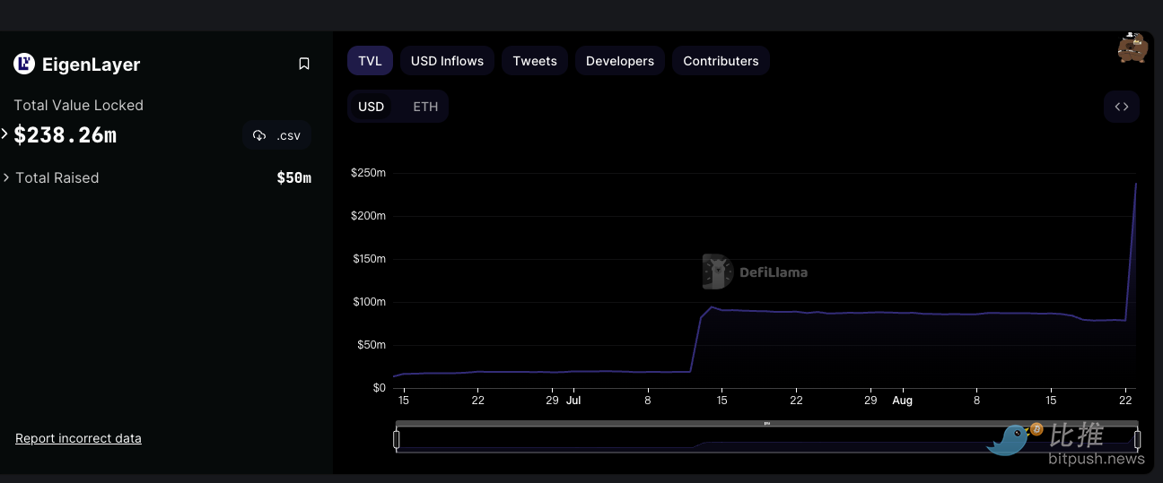Viewport: 1163px width, 483px height.
Task: Click the right handle of range slider
Action: pyautogui.click(x=1137, y=439)
